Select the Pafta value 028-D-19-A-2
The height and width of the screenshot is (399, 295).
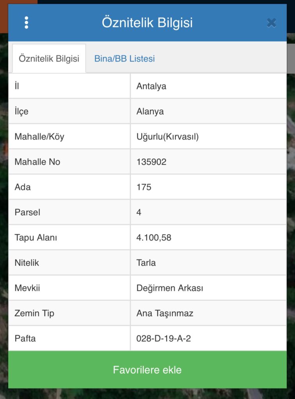[163, 338]
